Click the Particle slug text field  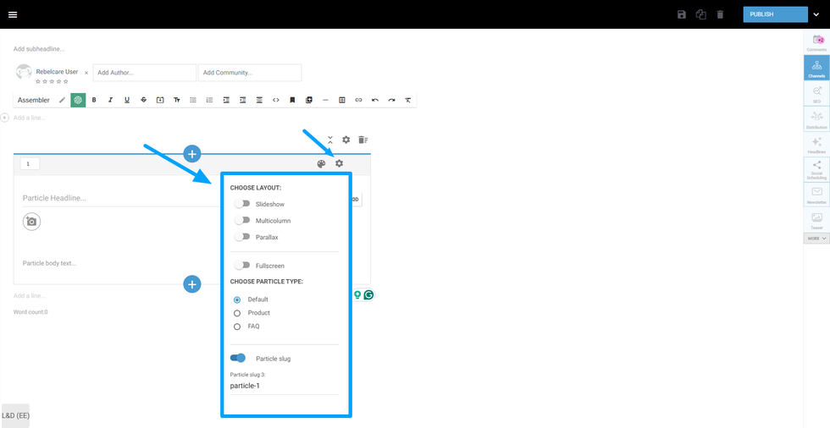(284, 386)
